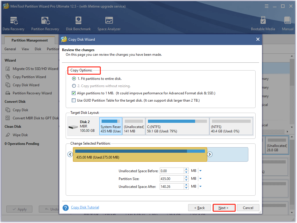Open the Partition menu
This screenshot has height=223, width=297.
coord(53,49)
